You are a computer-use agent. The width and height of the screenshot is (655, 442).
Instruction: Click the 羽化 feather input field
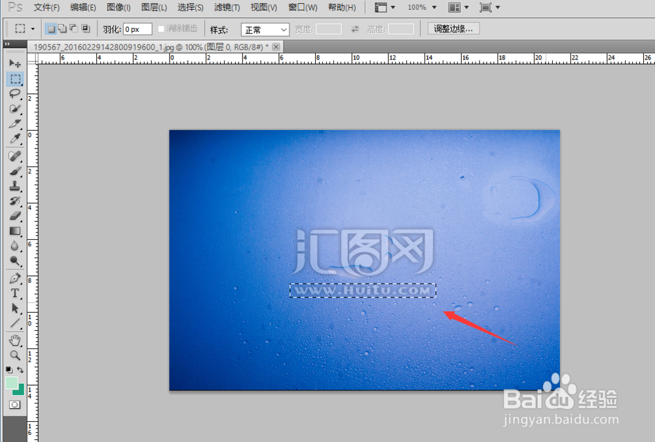click(x=138, y=29)
